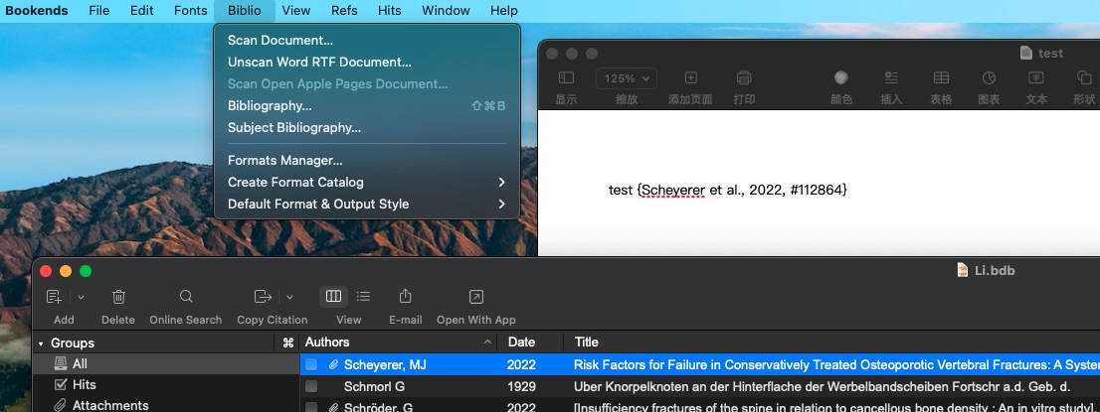Screen dimensions: 1100x412
Task: Click the Risk Factors for Failure title cell
Action: pyautogui.click(x=836, y=364)
